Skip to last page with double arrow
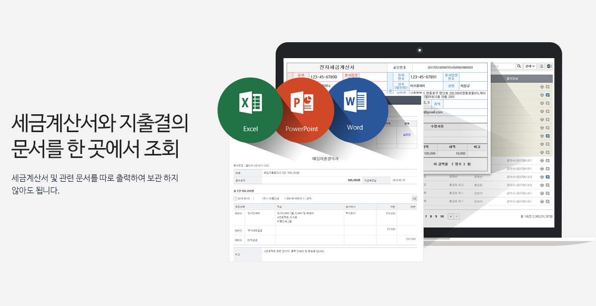The width and height of the screenshot is (596, 306). point(456,217)
